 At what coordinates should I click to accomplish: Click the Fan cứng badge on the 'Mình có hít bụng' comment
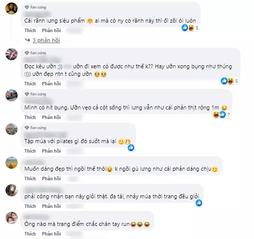(35, 94)
